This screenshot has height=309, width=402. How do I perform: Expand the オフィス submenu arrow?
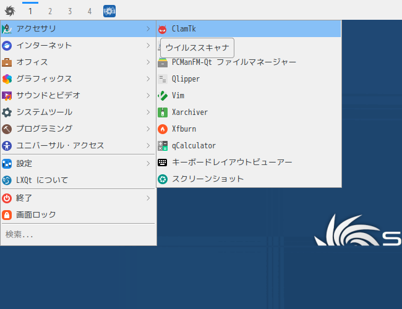coord(148,62)
